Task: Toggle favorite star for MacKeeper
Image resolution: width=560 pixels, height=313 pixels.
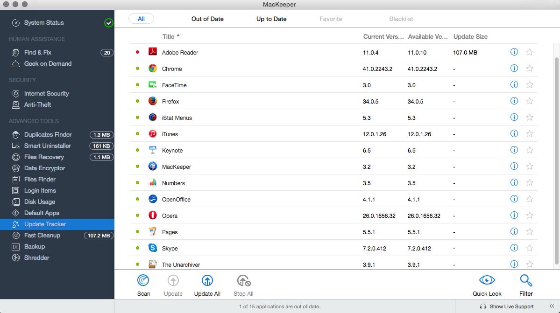Action: (530, 167)
